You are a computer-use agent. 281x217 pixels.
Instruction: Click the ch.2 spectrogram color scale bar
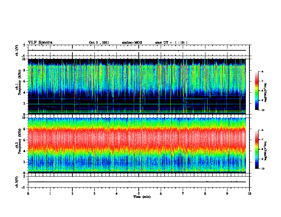pos(257,149)
